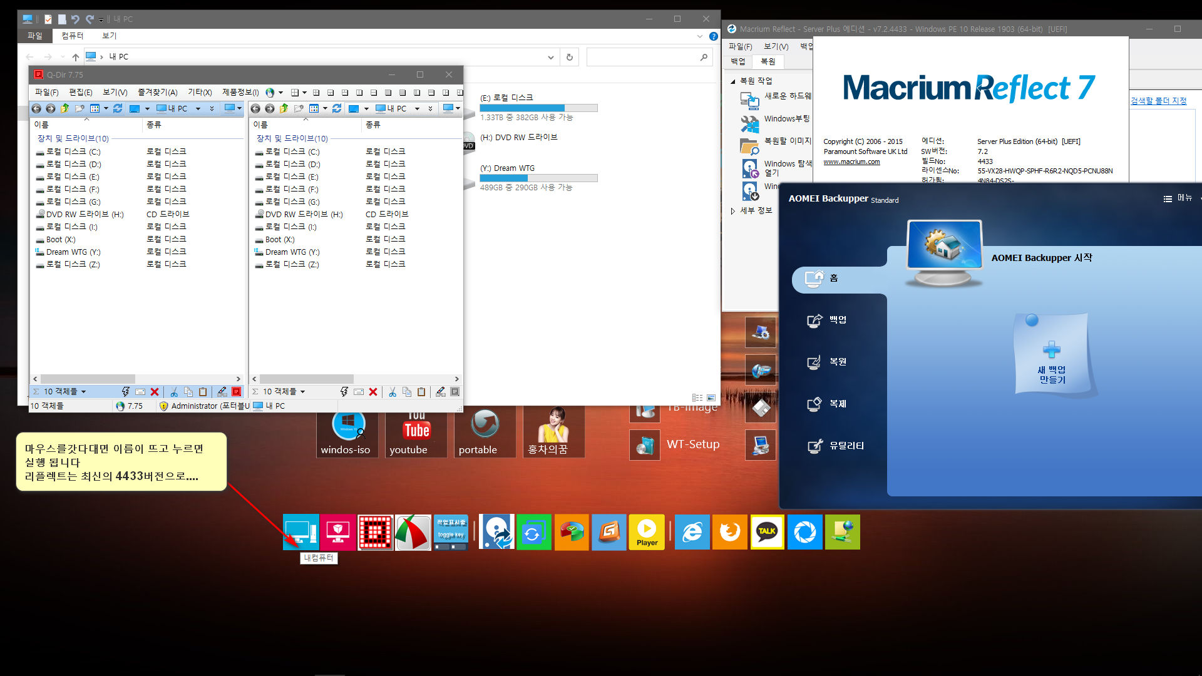Cut with scissors in Q-Dir left pane

[x=174, y=392]
